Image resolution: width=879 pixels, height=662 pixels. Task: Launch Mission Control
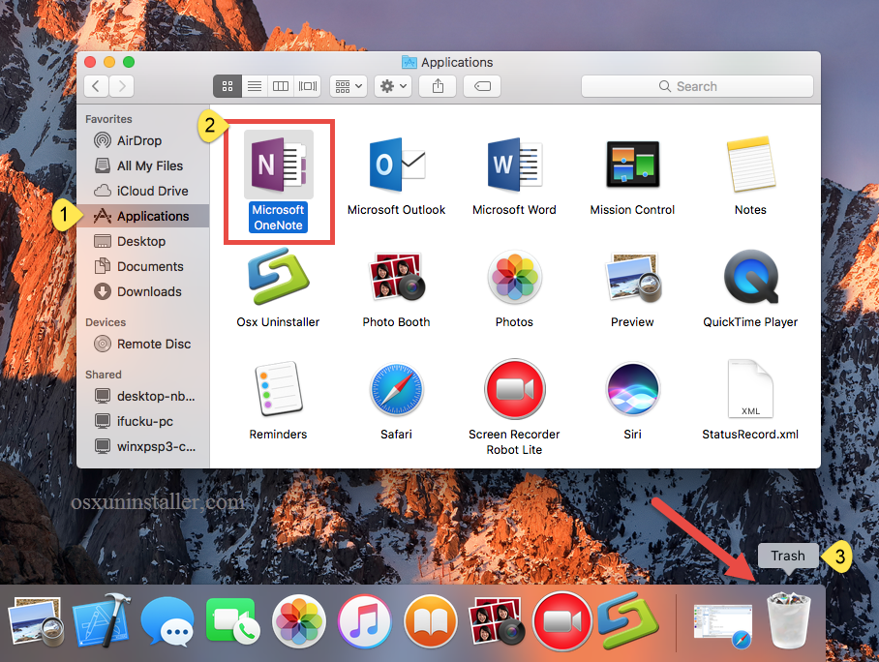pos(632,165)
